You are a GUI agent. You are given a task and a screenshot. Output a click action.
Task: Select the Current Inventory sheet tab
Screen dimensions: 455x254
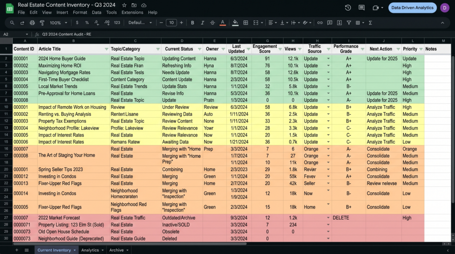tap(56, 250)
